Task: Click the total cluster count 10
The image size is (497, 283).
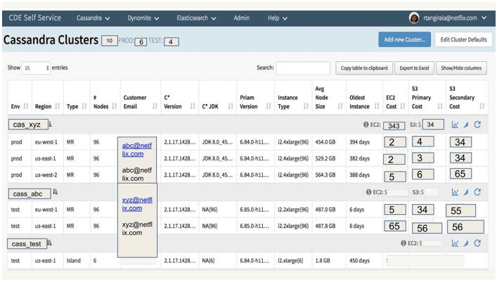Action: coord(110,41)
